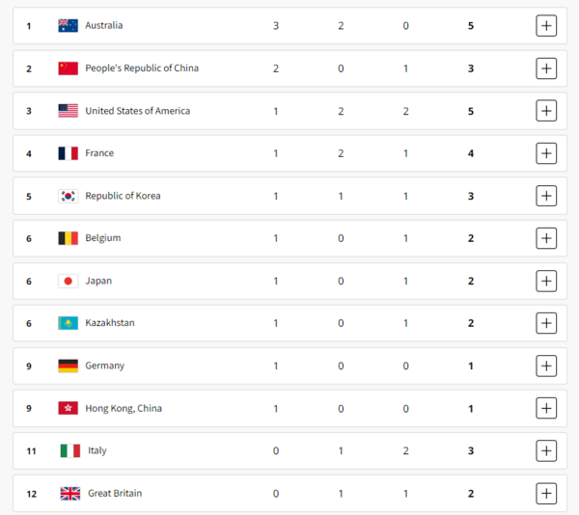Click the Belgium flag icon
579x515 pixels.
click(x=68, y=238)
